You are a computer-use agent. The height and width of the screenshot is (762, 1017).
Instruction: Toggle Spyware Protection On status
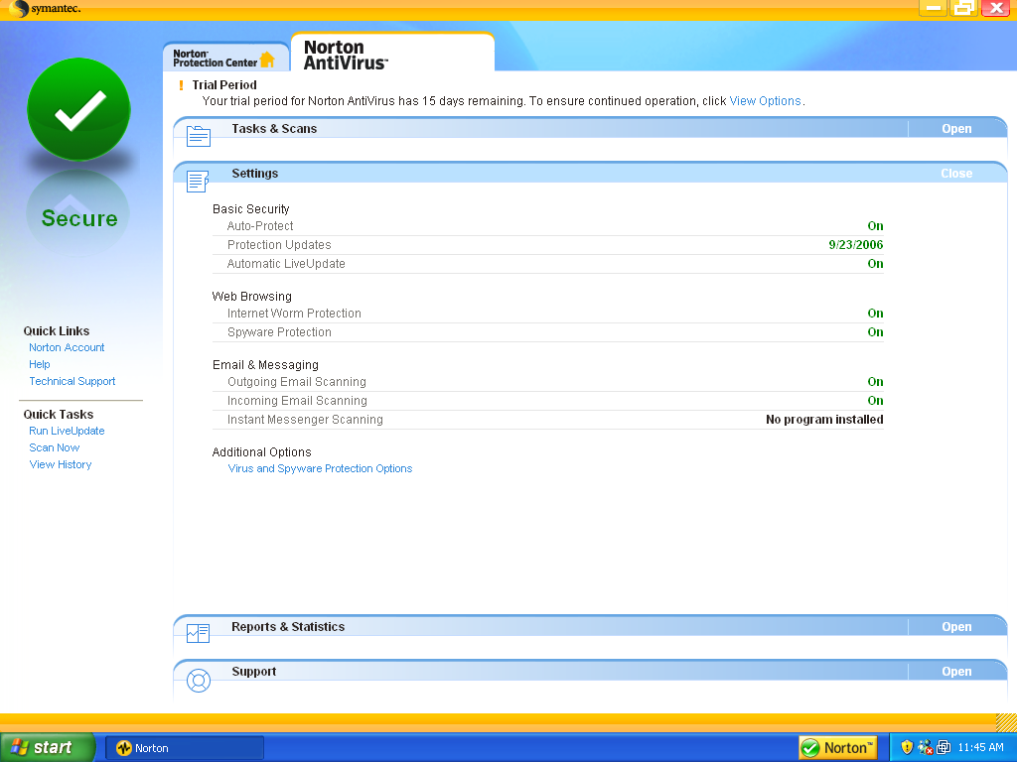(875, 332)
